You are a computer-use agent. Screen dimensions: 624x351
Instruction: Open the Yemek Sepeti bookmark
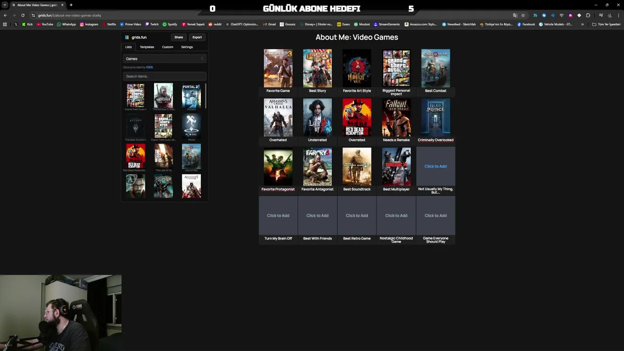point(193,24)
